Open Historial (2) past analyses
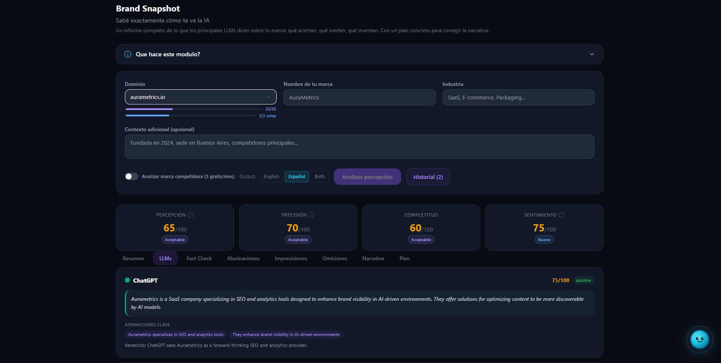This screenshot has height=363, width=721. click(x=428, y=177)
